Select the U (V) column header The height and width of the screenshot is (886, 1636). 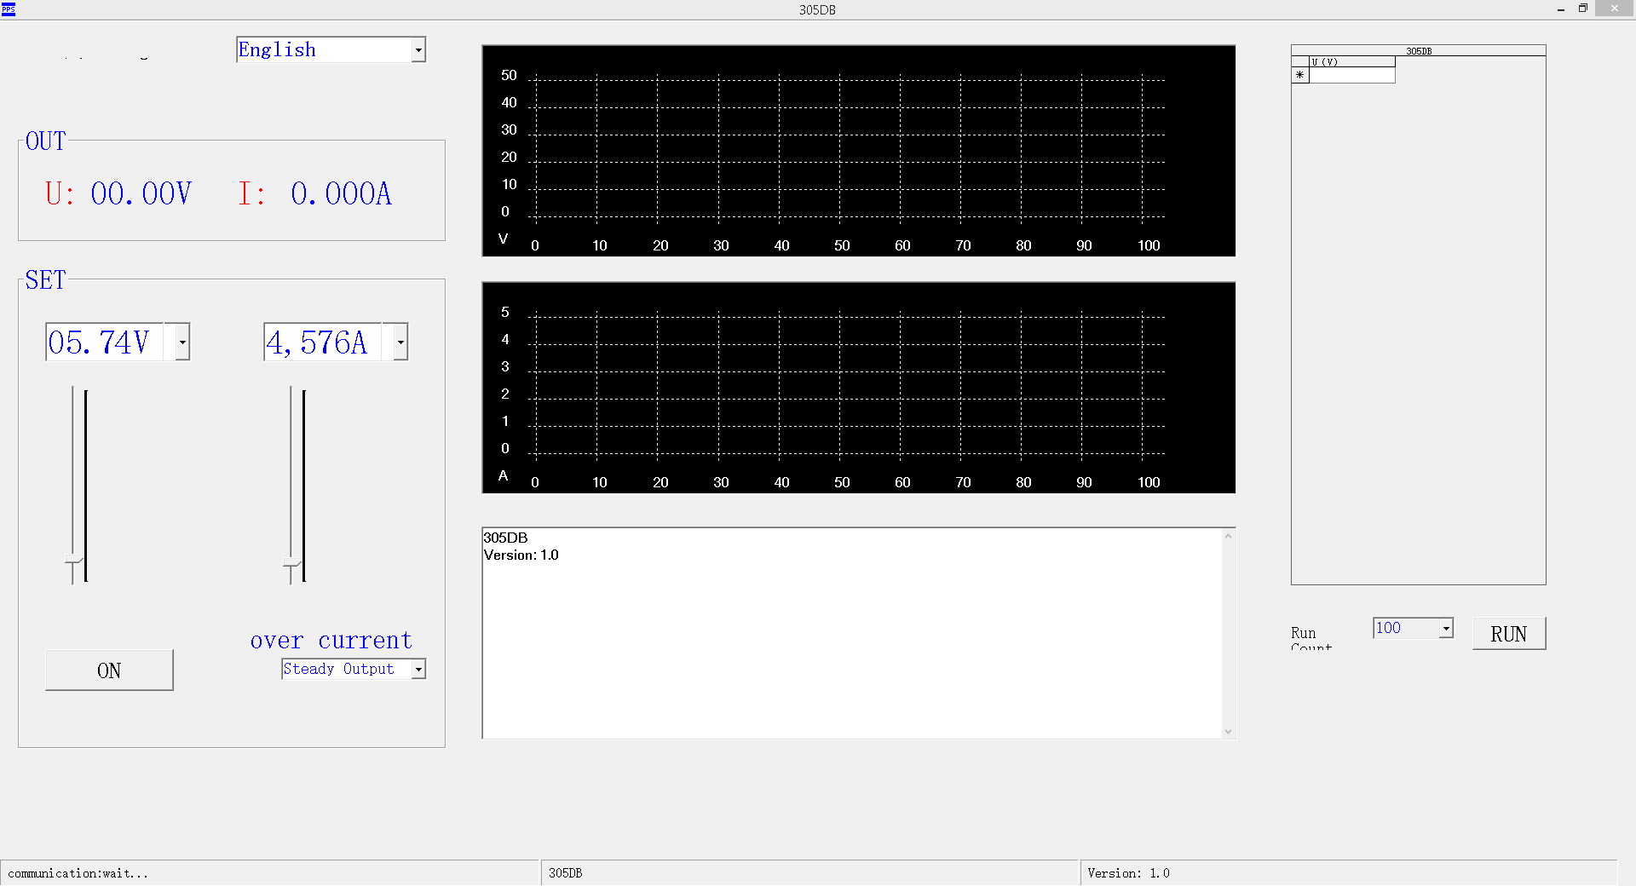[1351, 61]
